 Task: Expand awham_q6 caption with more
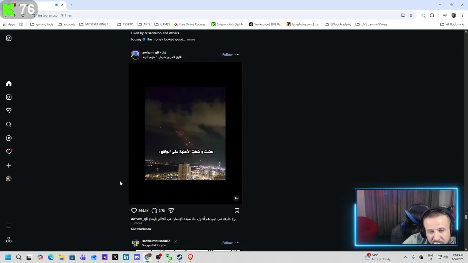point(138,223)
